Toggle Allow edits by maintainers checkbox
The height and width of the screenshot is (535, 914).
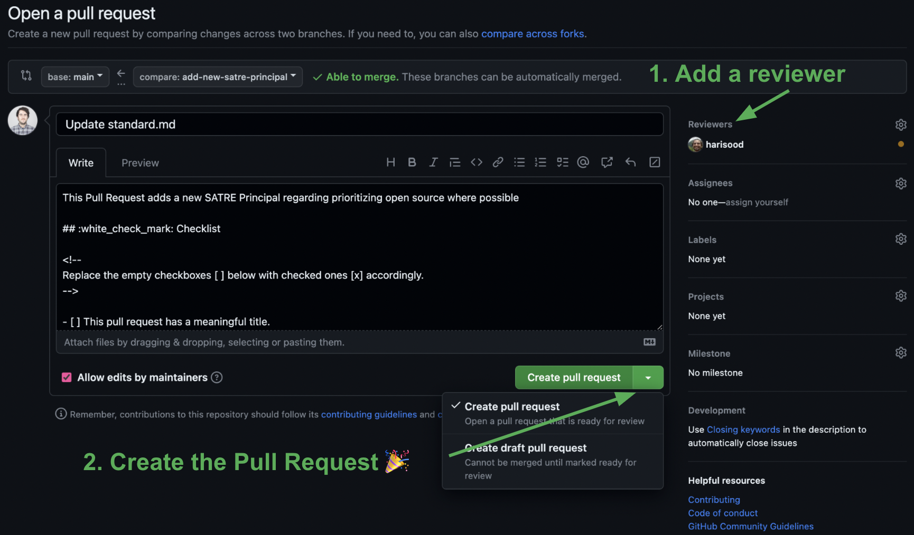point(67,377)
